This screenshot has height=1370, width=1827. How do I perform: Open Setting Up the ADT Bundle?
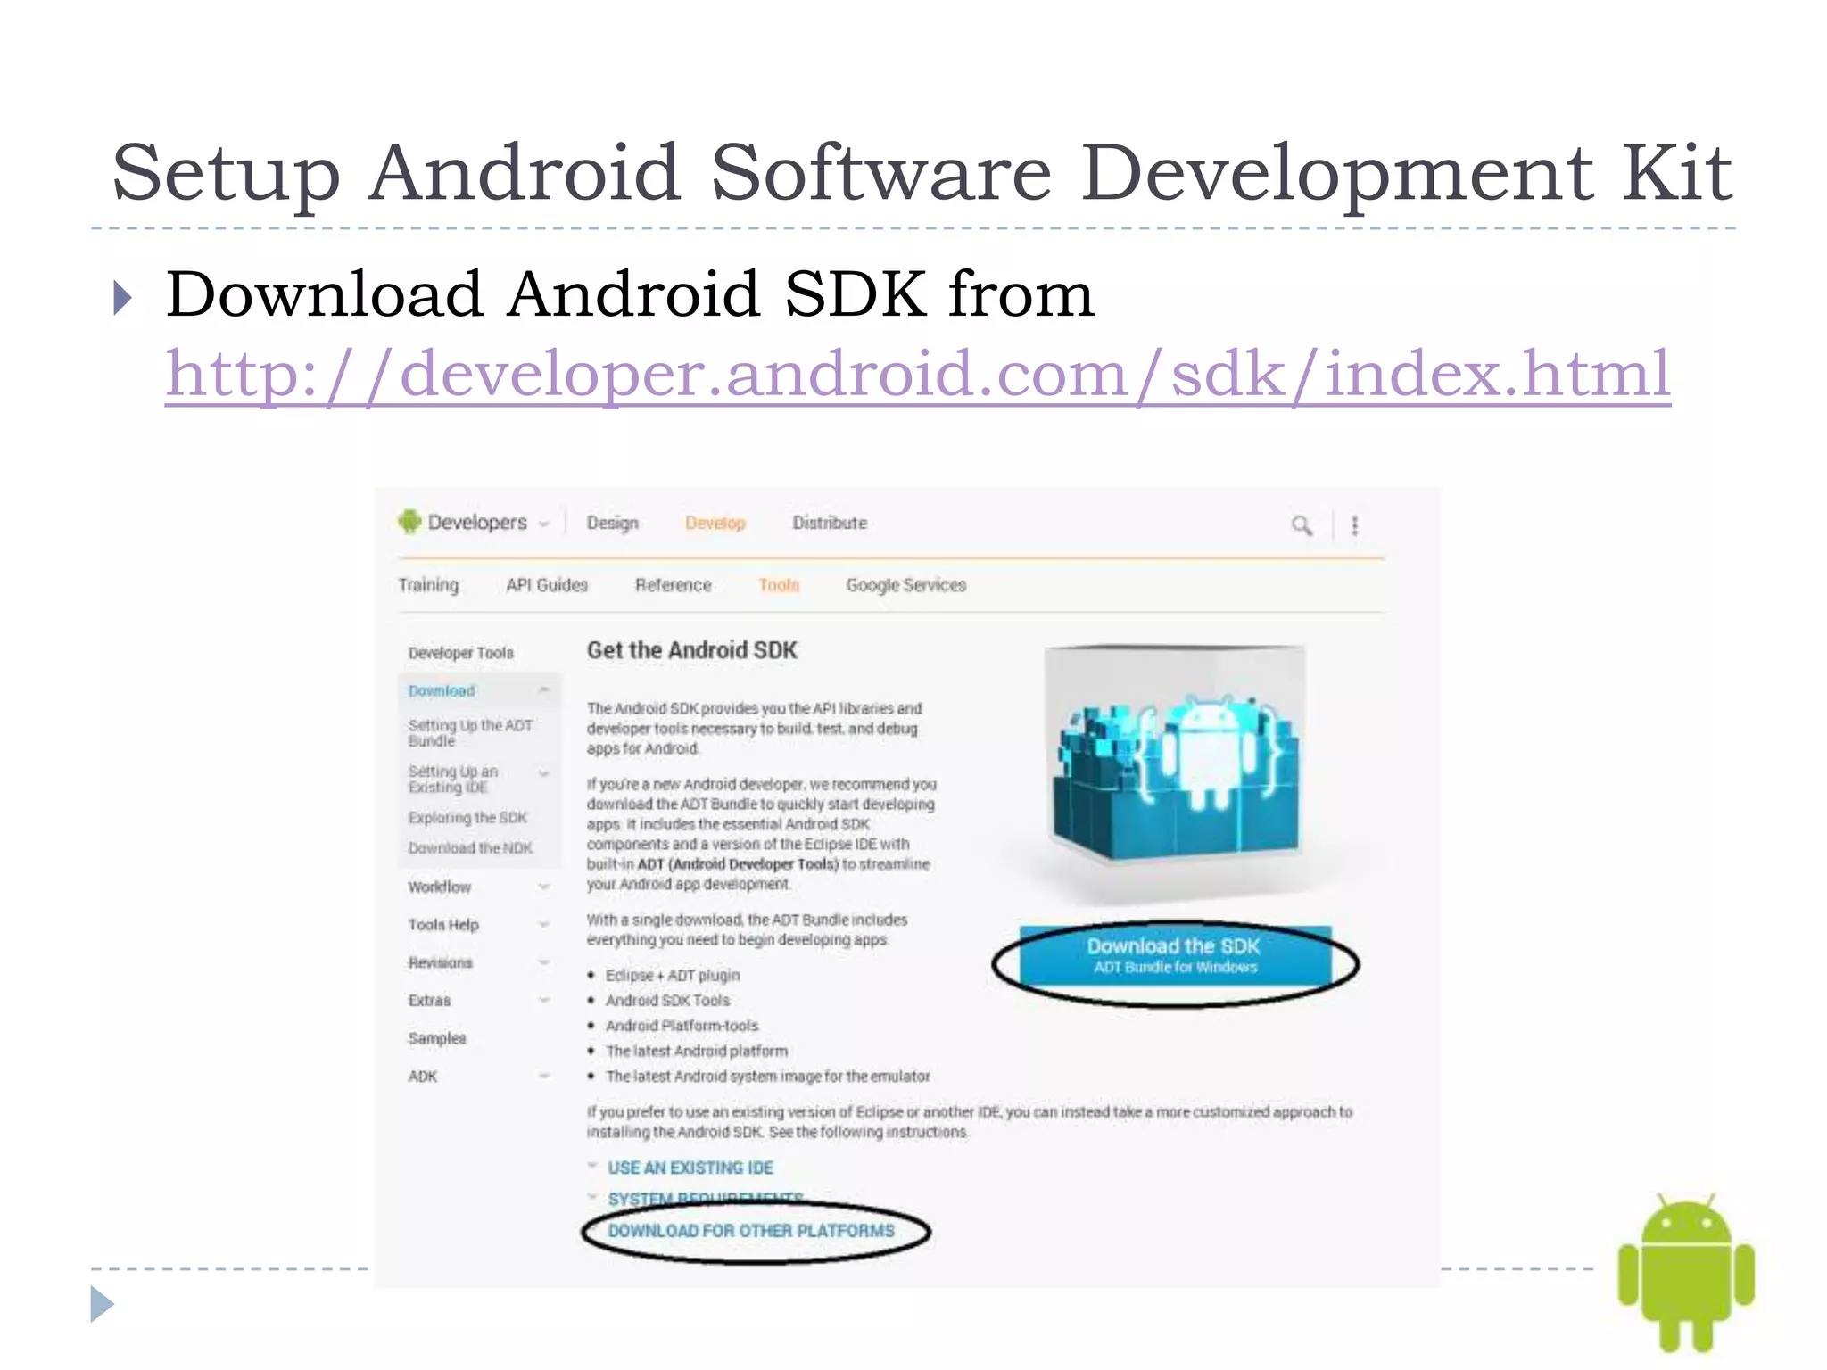(x=470, y=733)
